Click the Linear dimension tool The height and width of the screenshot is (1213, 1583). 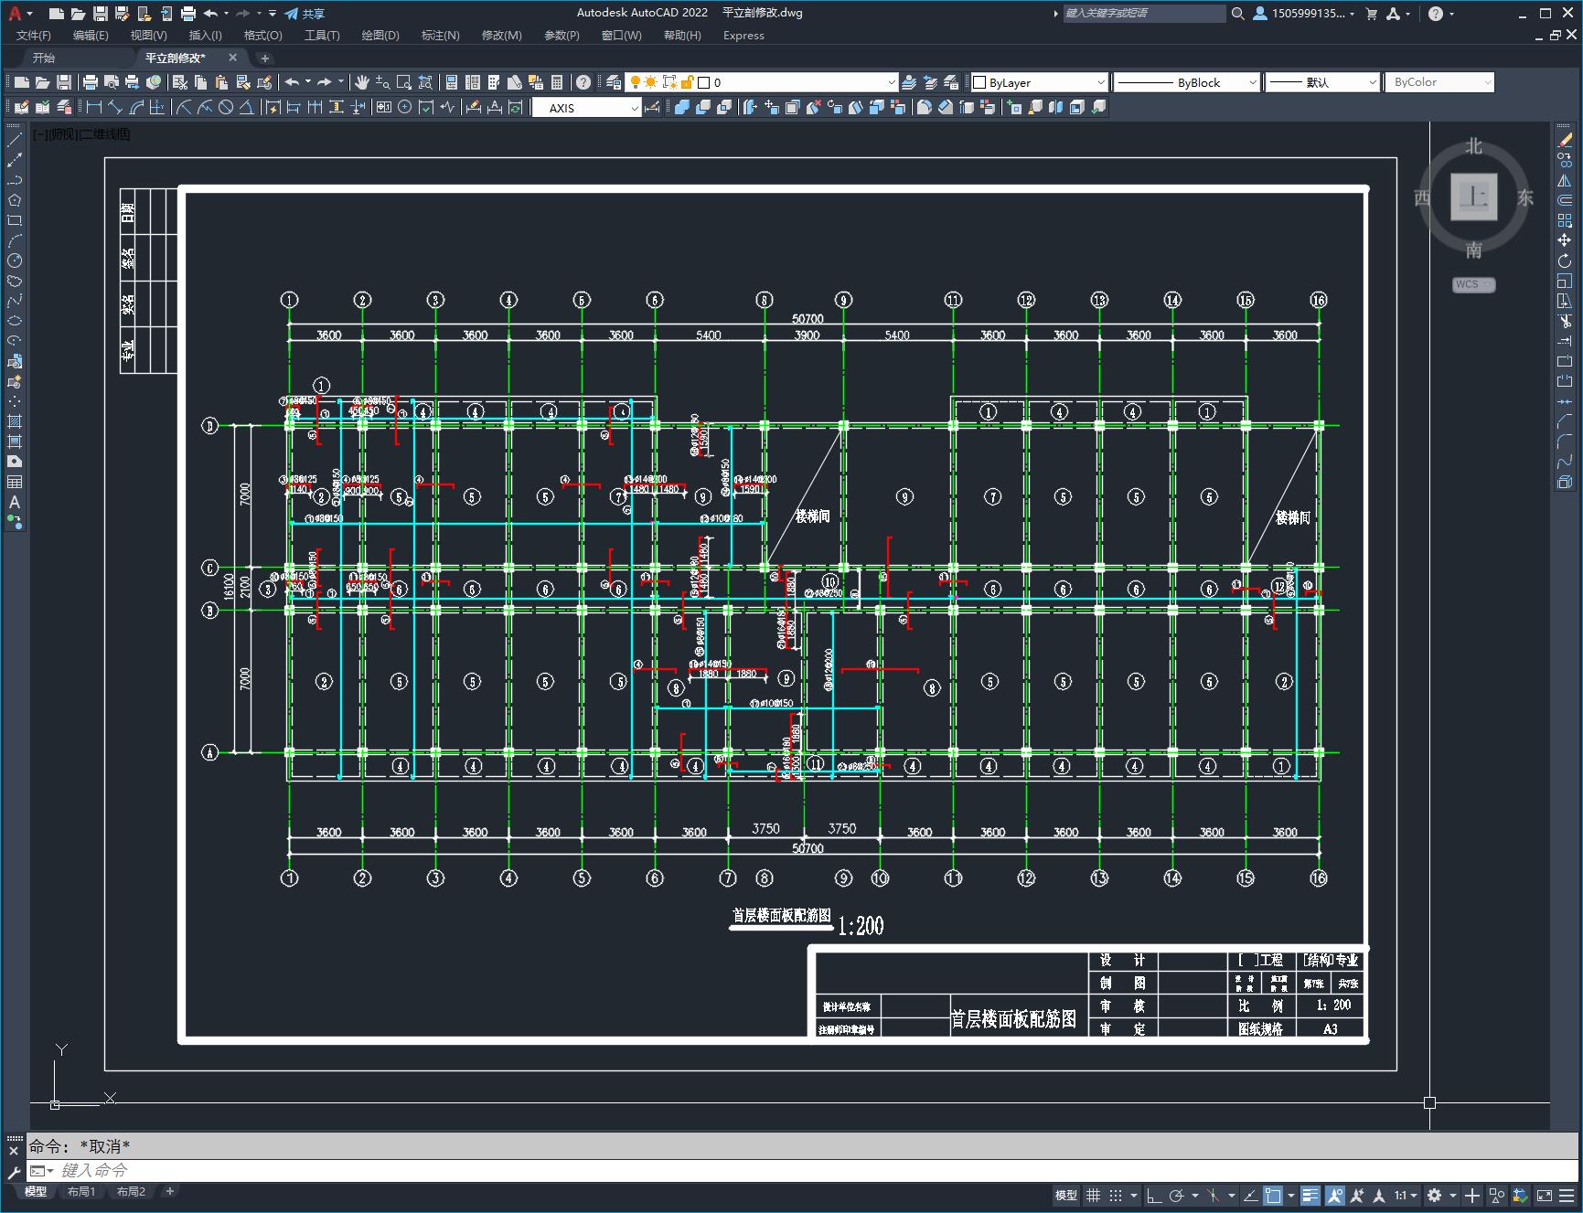(x=94, y=108)
